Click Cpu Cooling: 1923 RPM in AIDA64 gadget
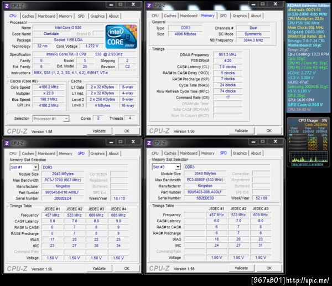The width and height of the screenshot is (332, 286). coord(308,54)
